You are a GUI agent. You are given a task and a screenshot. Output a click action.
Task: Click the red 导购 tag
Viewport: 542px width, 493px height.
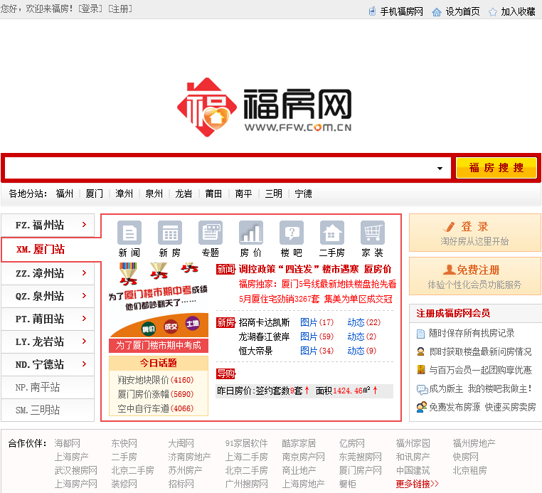click(225, 373)
